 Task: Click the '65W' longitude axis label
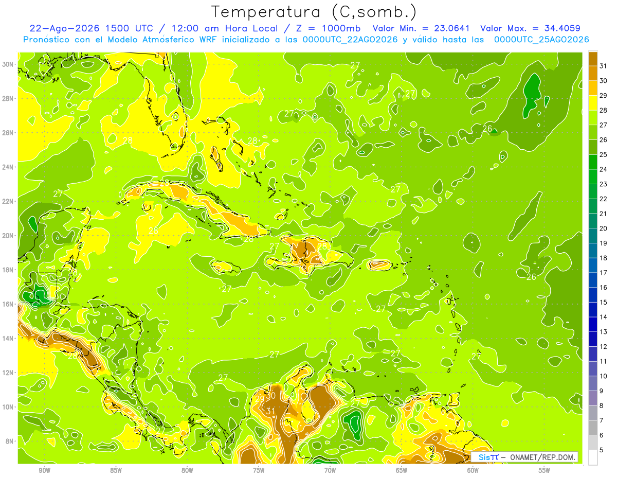(402, 470)
